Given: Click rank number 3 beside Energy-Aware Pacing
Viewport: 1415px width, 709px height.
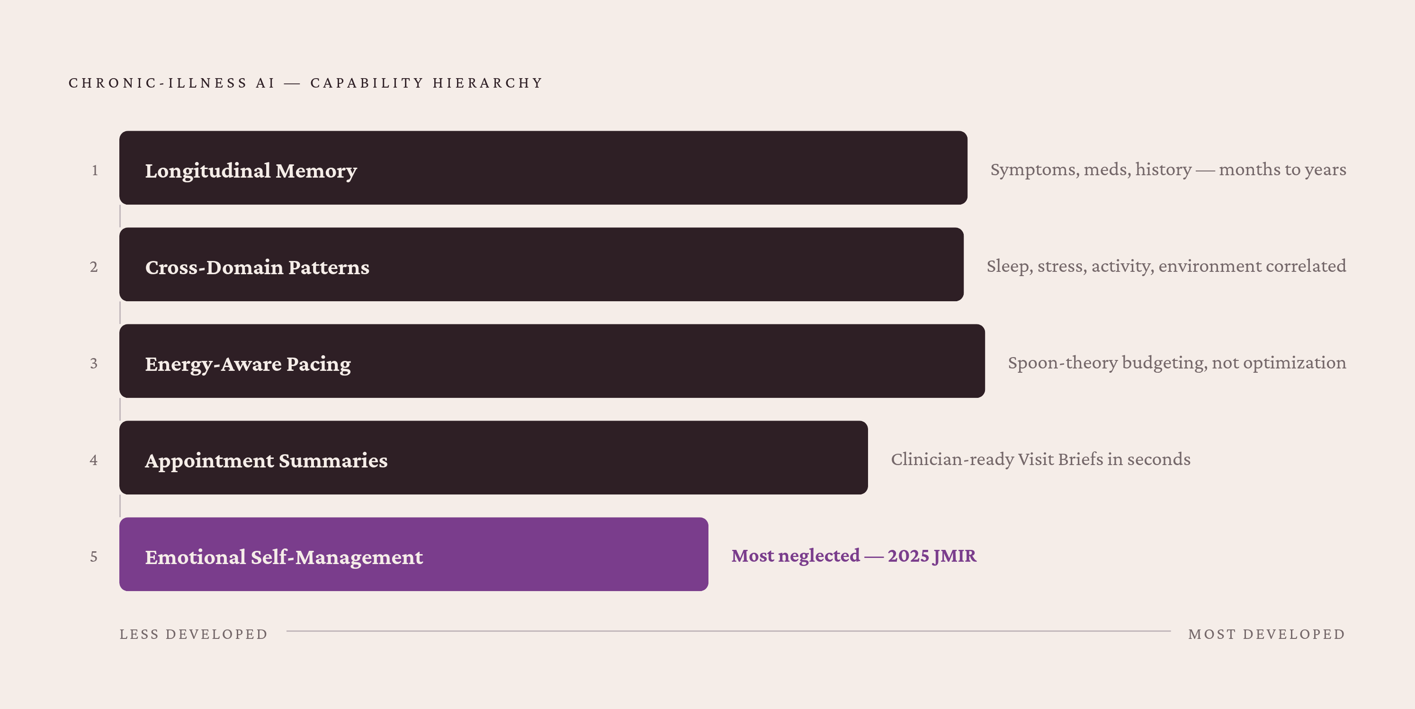Looking at the screenshot, I should click(94, 364).
